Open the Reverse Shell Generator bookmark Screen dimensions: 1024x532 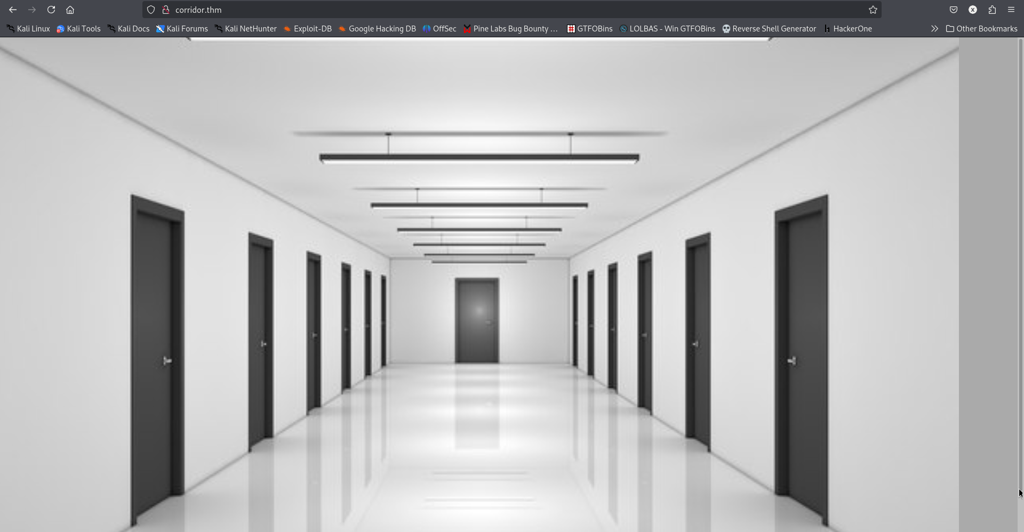pos(769,29)
